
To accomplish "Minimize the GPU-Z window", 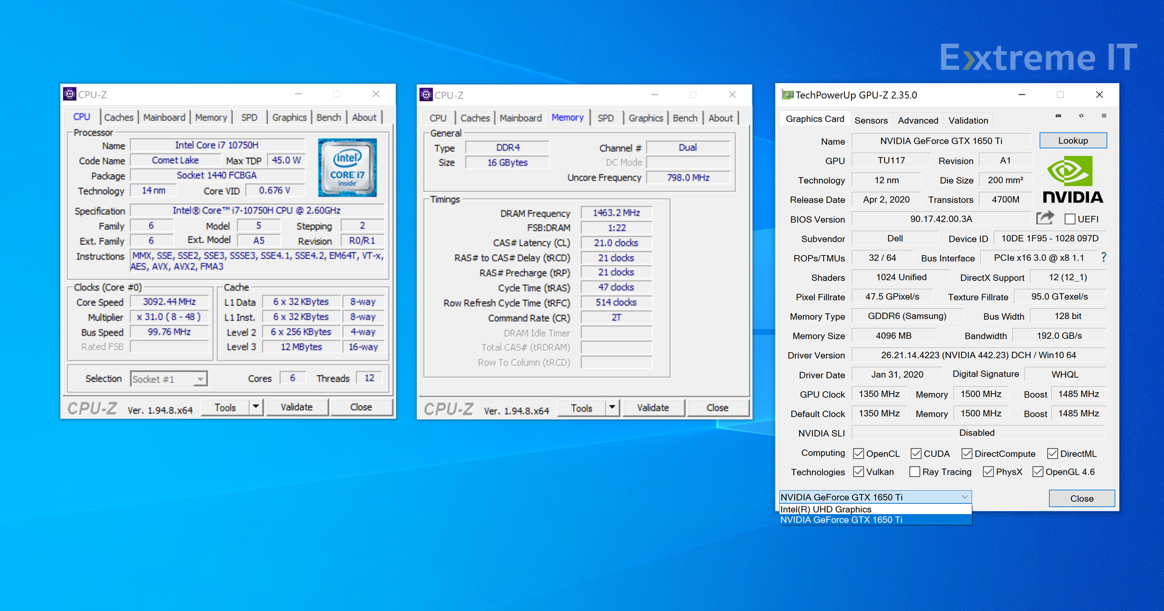I will (x=1022, y=95).
